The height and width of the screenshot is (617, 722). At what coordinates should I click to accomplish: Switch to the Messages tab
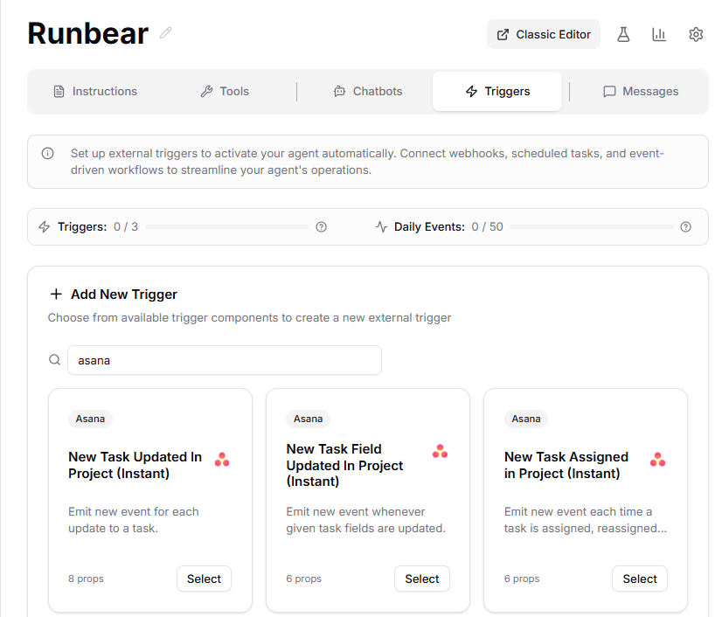[641, 91]
